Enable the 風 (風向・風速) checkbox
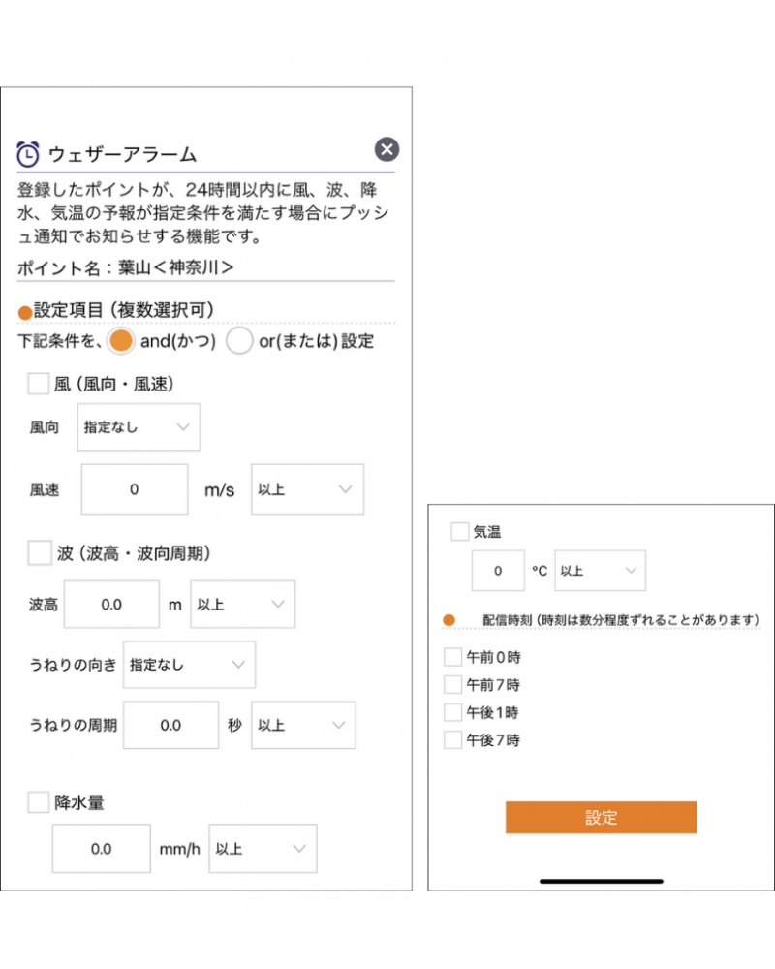This screenshot has height=969, width=775. (x=39, y=383)
